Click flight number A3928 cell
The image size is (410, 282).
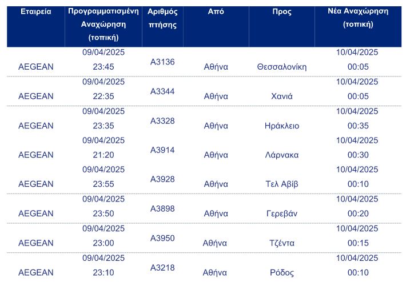(x=162, y=179)
